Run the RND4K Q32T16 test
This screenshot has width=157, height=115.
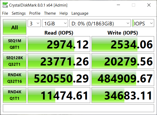[x=15, y=78]
